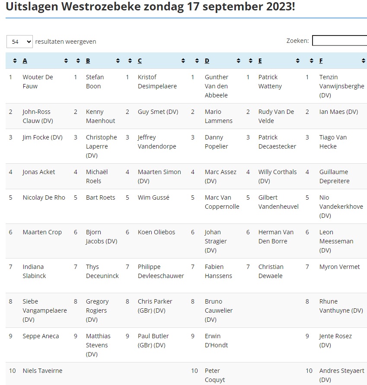
Task: Click on 'Gilbert Vandenheuvel'
Action: (278, 202)
